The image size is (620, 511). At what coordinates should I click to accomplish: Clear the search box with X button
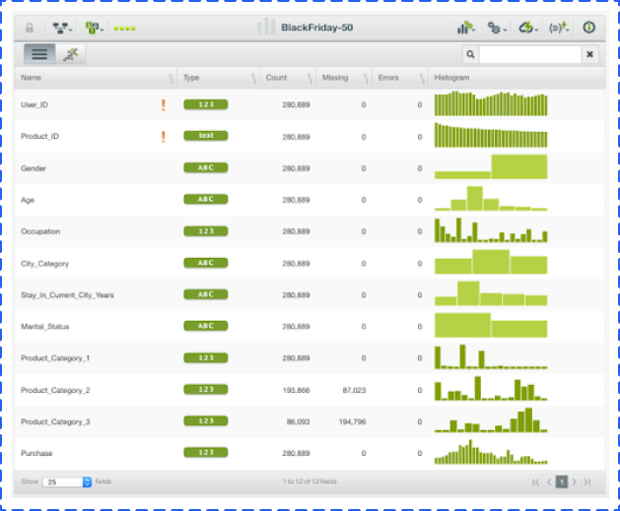pyautogui.click(x=589, y=55)
